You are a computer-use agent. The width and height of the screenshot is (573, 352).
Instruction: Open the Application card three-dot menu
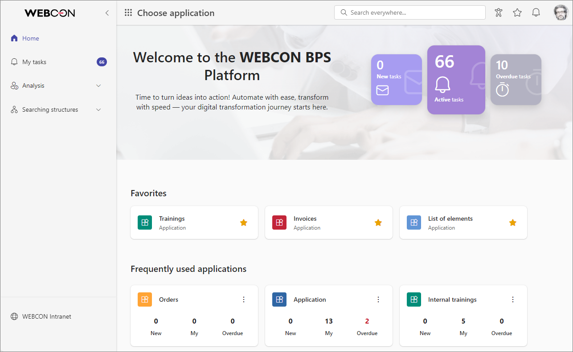[x=378, y=299]
